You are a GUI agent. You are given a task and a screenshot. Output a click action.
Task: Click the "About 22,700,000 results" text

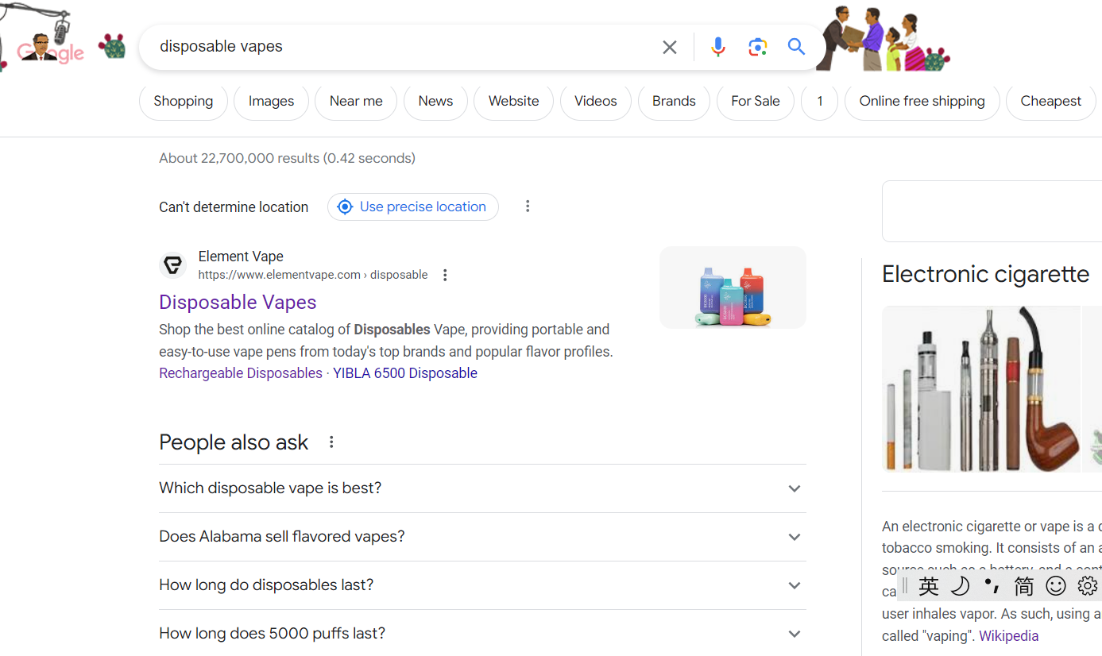(x=287, y=158)
